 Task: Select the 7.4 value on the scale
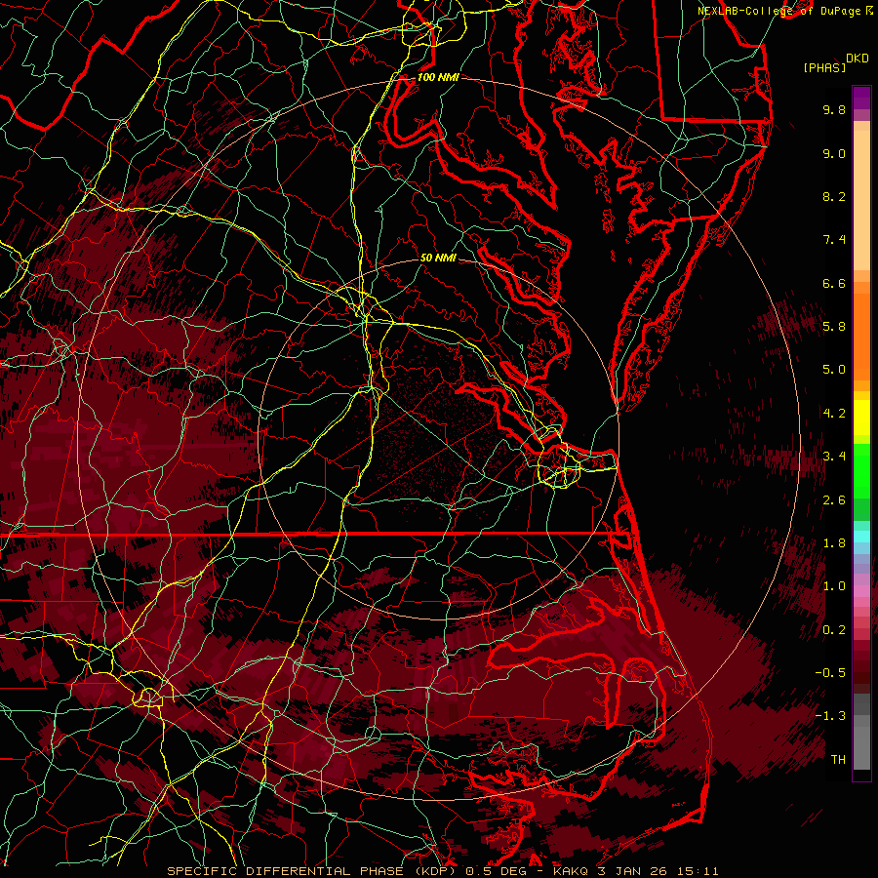[834, 240]
